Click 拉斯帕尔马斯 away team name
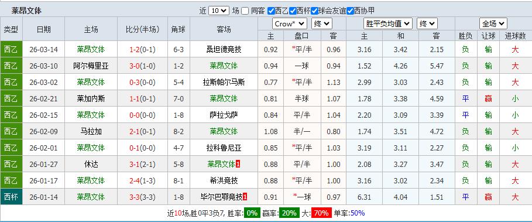The height and width of the screenshot is (222, 532). (224, 82)
